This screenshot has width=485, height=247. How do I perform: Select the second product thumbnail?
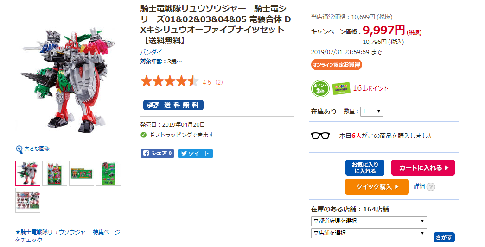tap(55, 173)
